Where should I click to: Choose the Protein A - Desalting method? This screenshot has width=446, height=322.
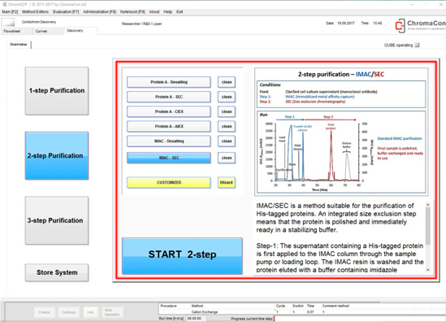tap(169, 82)
